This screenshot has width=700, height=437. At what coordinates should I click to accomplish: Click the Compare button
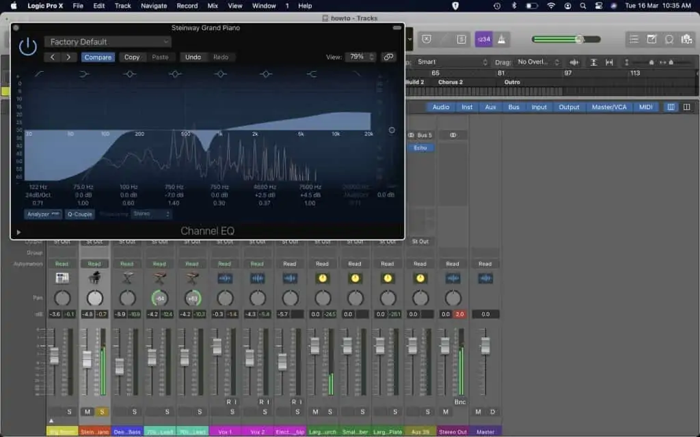coord(98,57)
